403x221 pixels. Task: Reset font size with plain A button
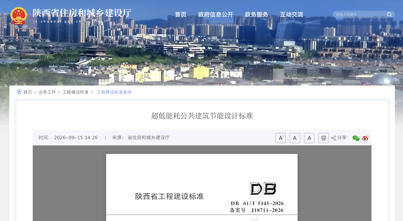click(x=309, y=138)
